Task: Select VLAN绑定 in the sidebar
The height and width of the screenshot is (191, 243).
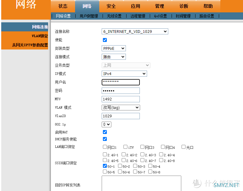Action: 25,36
